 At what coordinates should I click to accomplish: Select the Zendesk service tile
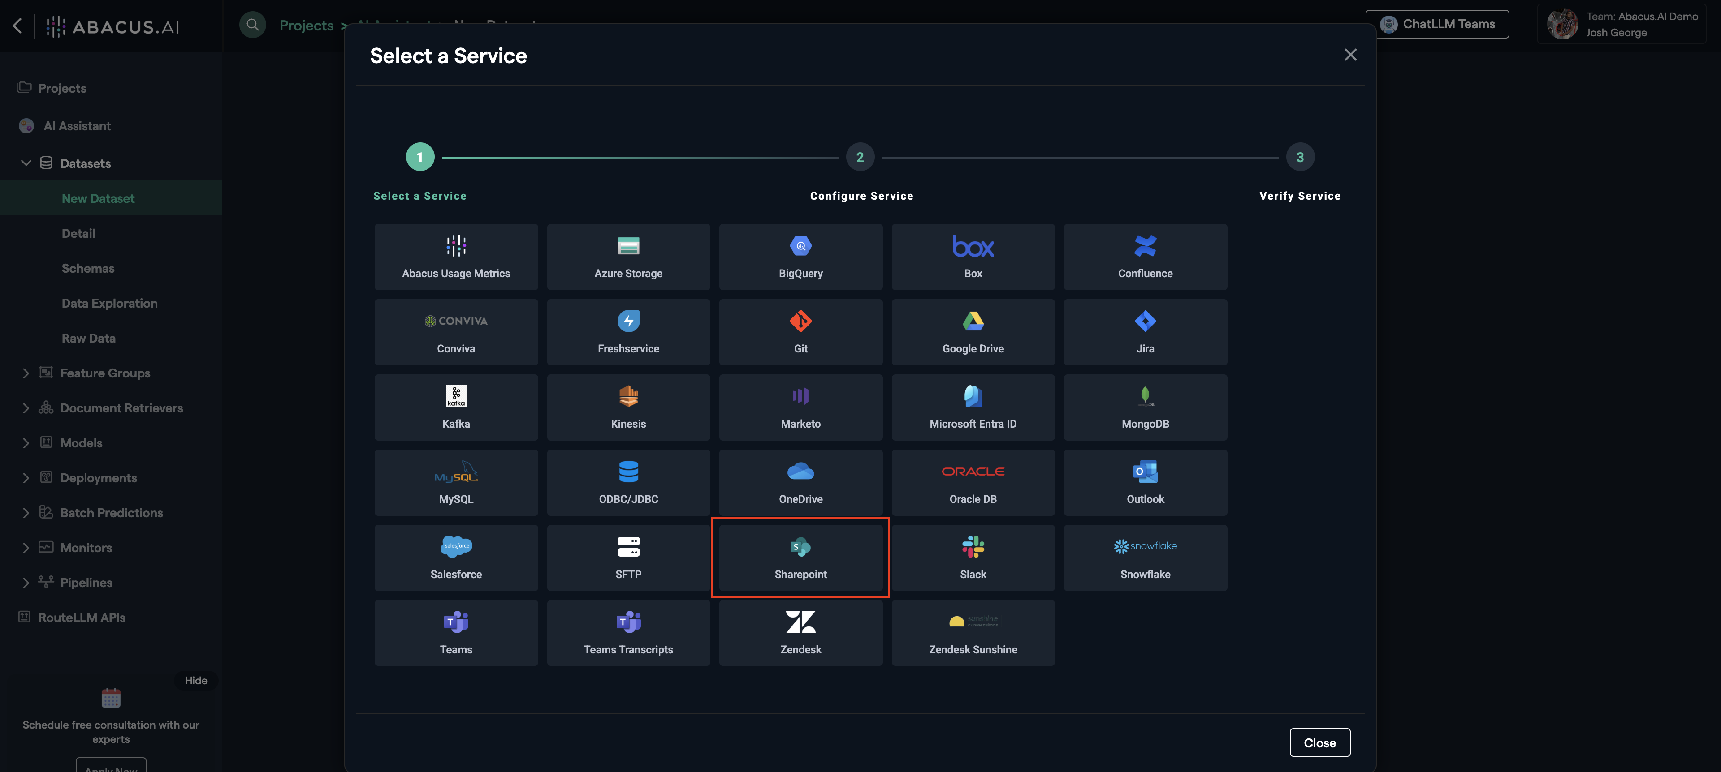(800, 633)
